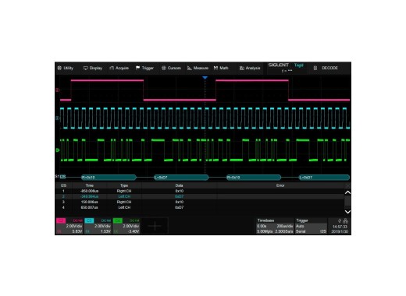Open the Analysis menu
The width and height of the screenshot is (406, 296).
click(x=250, y=68)
